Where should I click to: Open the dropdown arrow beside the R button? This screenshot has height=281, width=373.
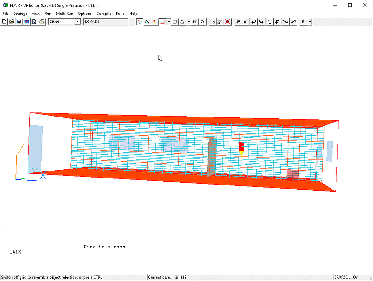click(x=310, y=21)
